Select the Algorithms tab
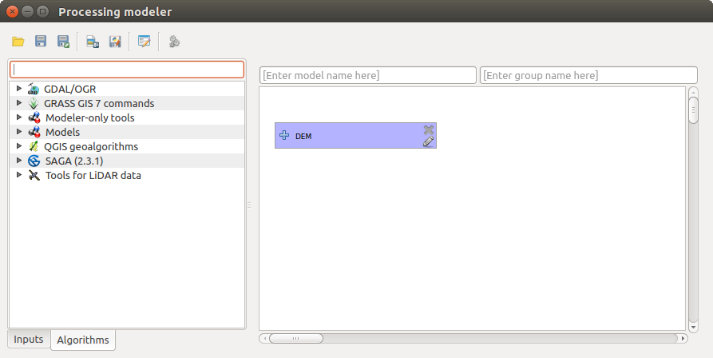Viewport: 713px width, 358px height. [x=83, y=340]
